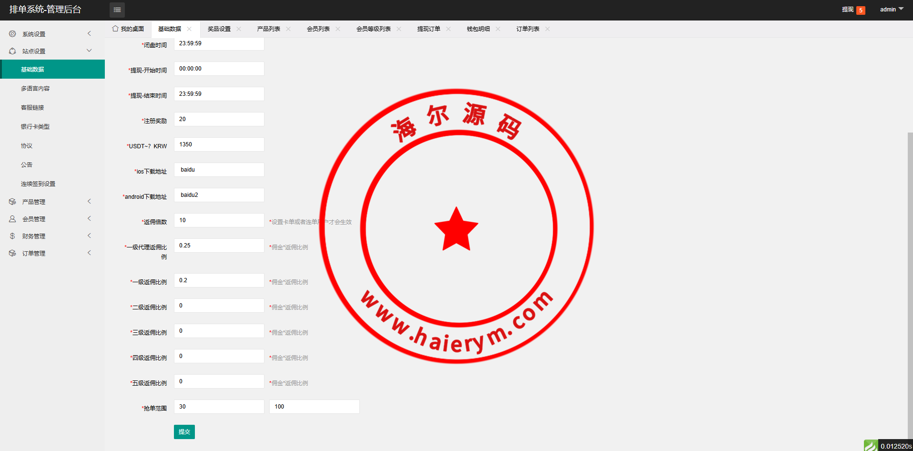Click the 订单管理 cube icon
The height and width of the screenshot is (451, 913).
[12, 253]
